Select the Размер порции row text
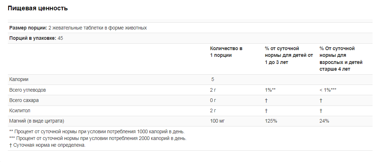 (78, 28)
